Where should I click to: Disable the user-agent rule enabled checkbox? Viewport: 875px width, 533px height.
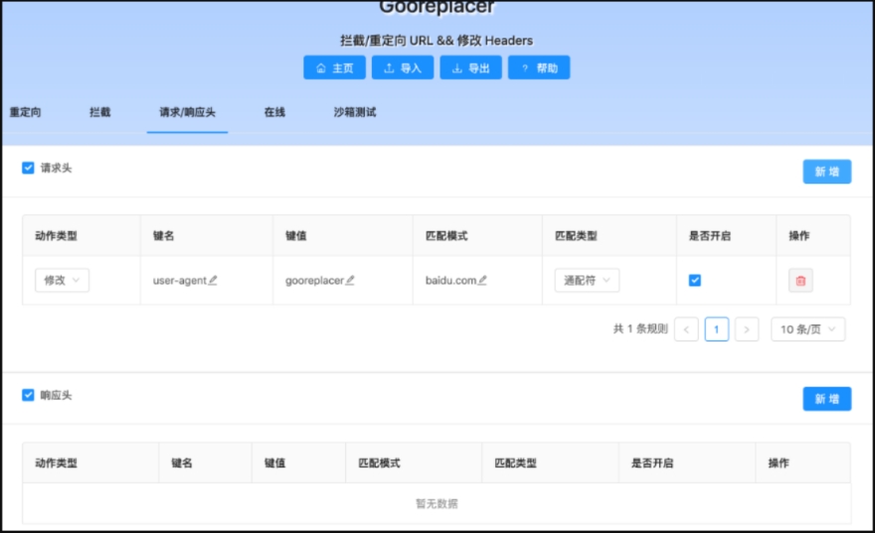(x=695, y=280)
